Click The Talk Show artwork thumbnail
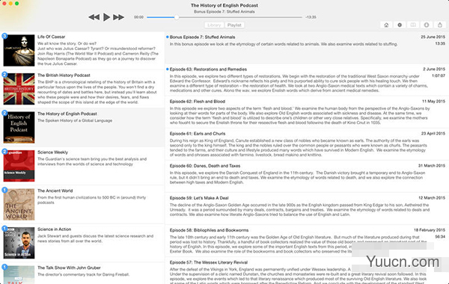The width and height of the screenshot is (449, 284). pyautogui.click(x=19, y=275)
